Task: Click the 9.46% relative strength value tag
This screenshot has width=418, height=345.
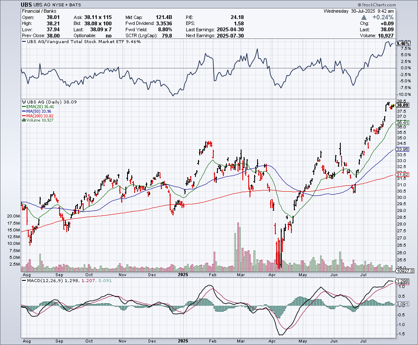Action: coord(403,43)
